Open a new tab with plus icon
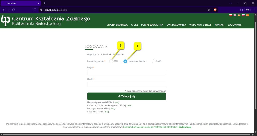257x136 pixels. point(44,3)
